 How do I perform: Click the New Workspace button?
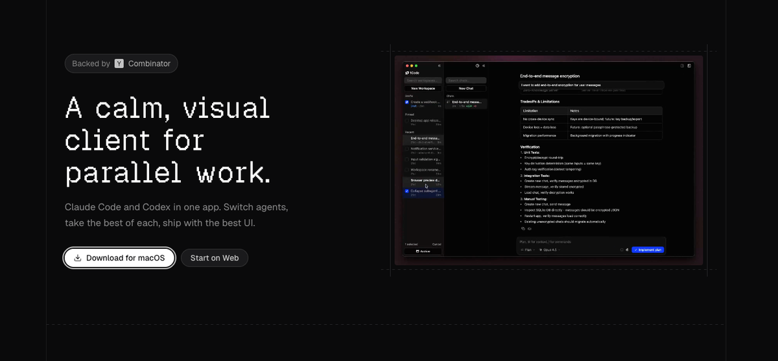pos(423,88)
